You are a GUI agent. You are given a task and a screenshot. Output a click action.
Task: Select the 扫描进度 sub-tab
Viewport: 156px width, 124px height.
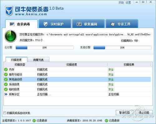17,60
